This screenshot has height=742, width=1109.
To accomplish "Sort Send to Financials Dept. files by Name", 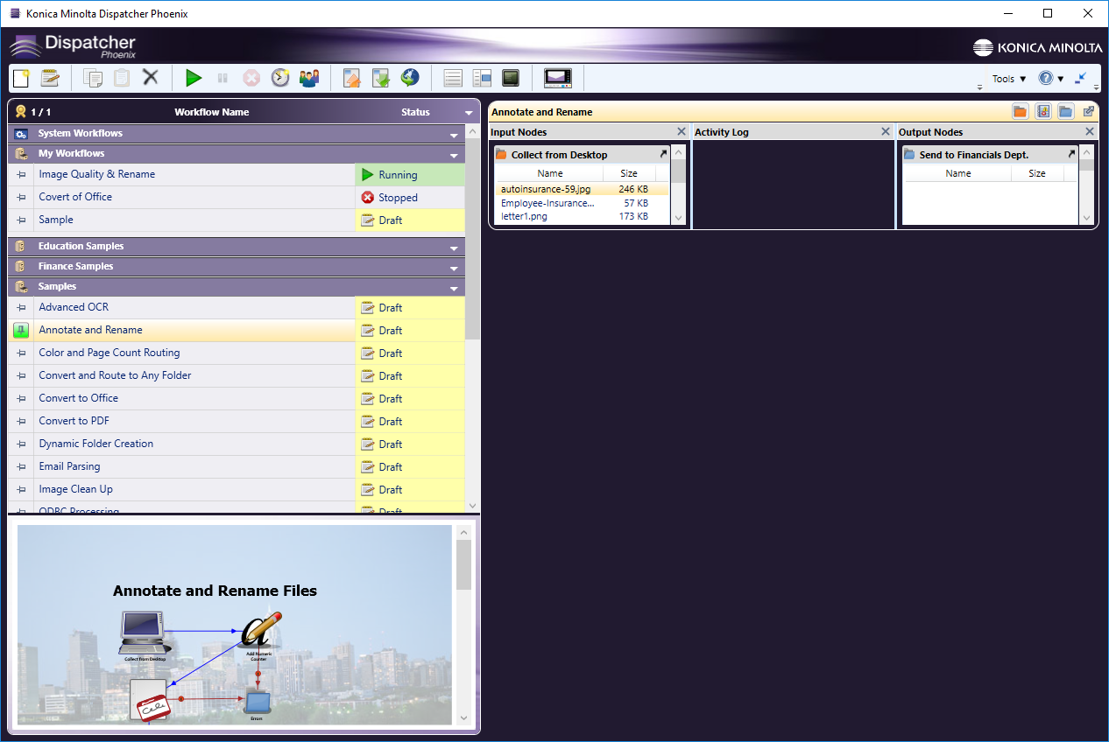I will click(958, 173).
